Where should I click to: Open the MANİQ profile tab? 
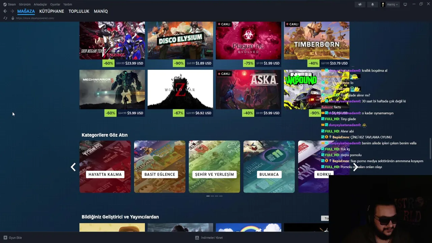101,11
